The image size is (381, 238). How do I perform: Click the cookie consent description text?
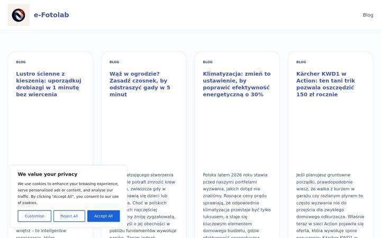(68, 194)
